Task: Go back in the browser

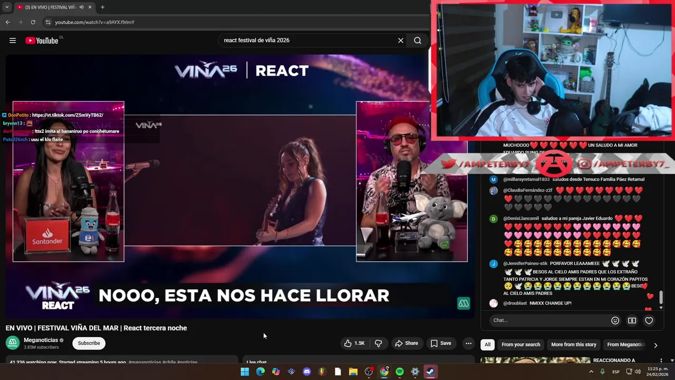Action: (7, 22)
